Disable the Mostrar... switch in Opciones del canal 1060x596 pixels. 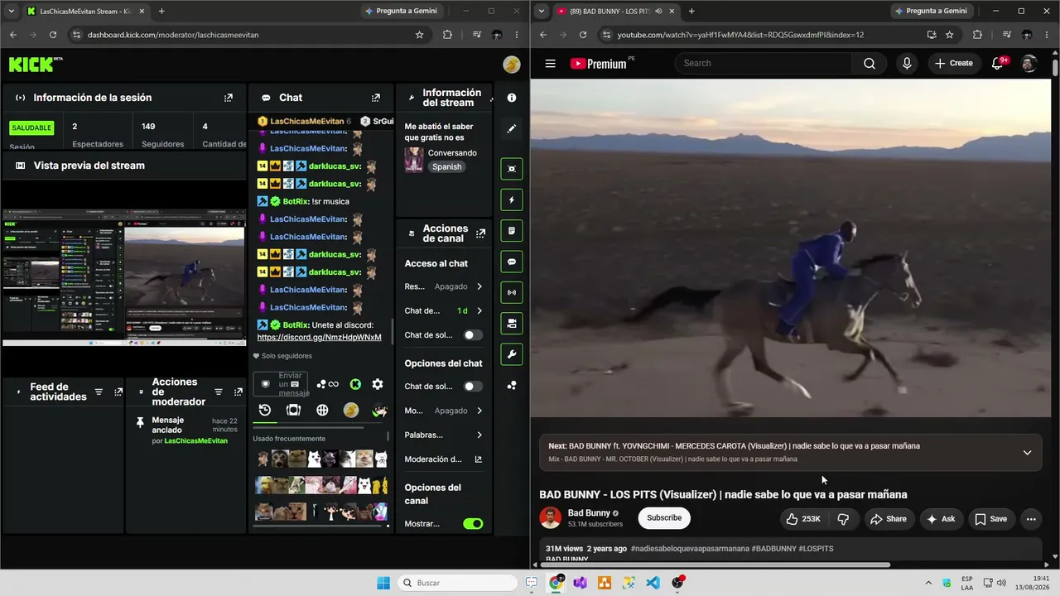click(473, 524)
